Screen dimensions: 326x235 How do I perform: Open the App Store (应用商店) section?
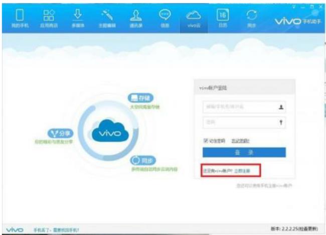pyautogui.click(x=49, y=19)
